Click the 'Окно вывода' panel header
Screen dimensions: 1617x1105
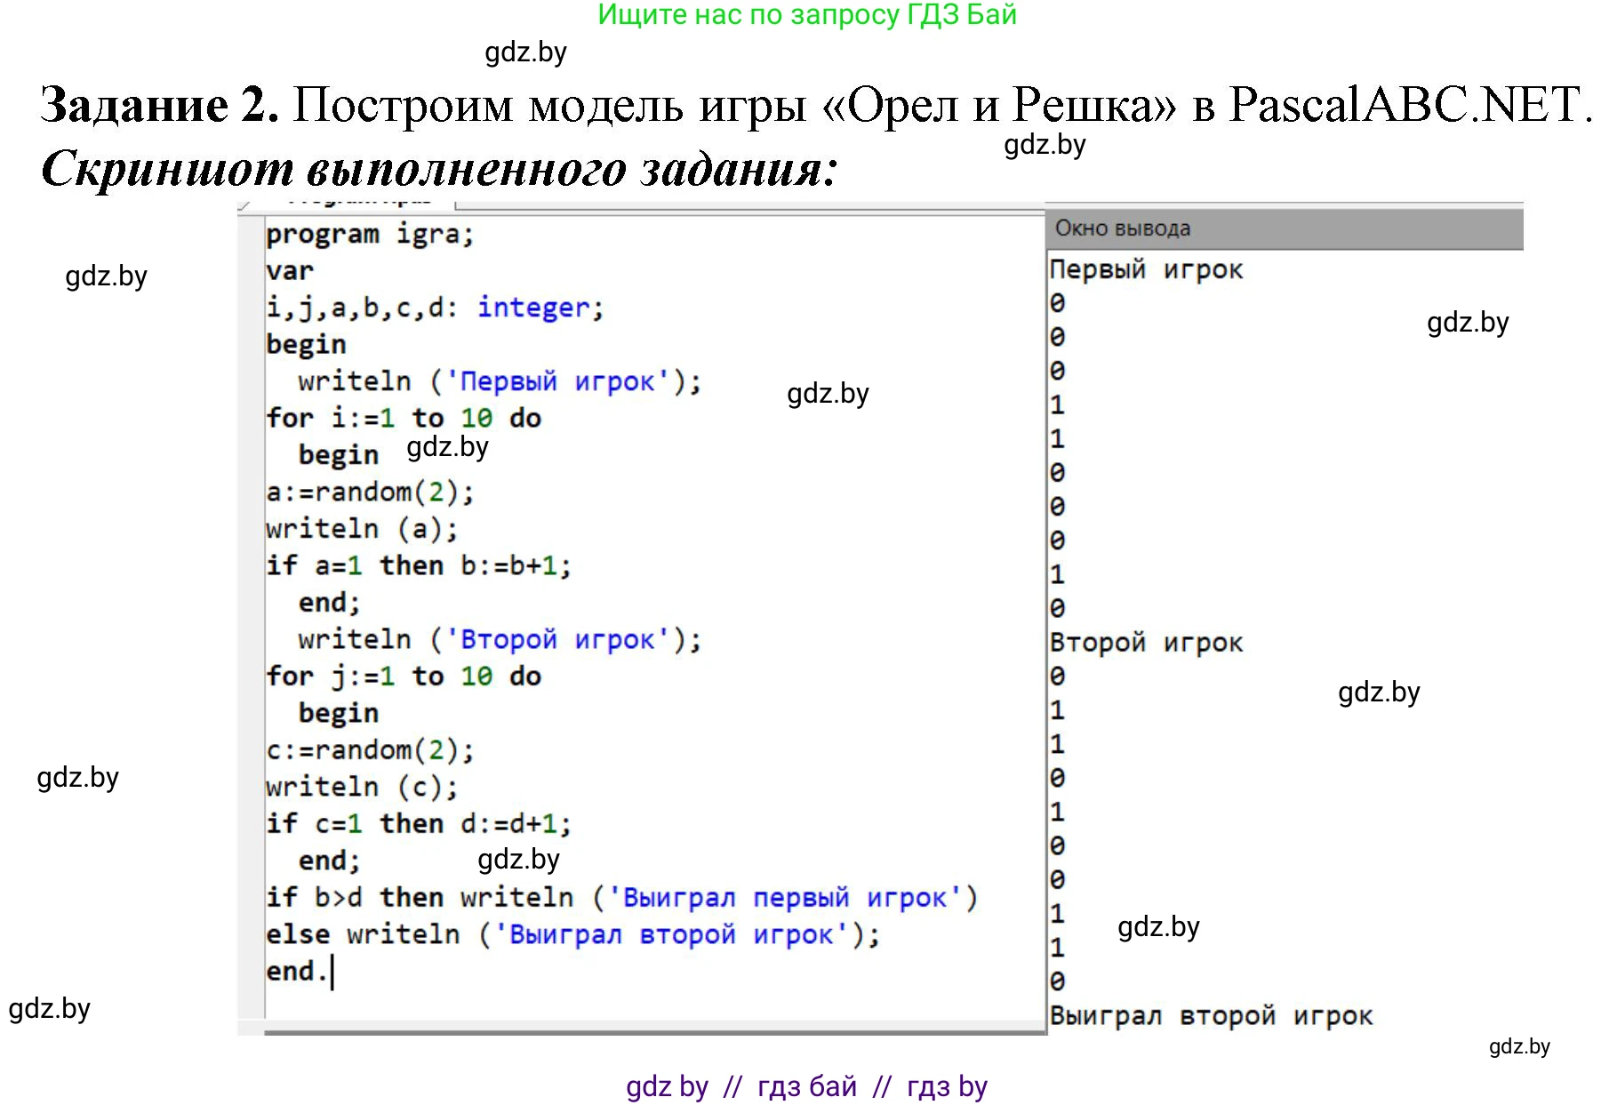[x=1285, y=228]
